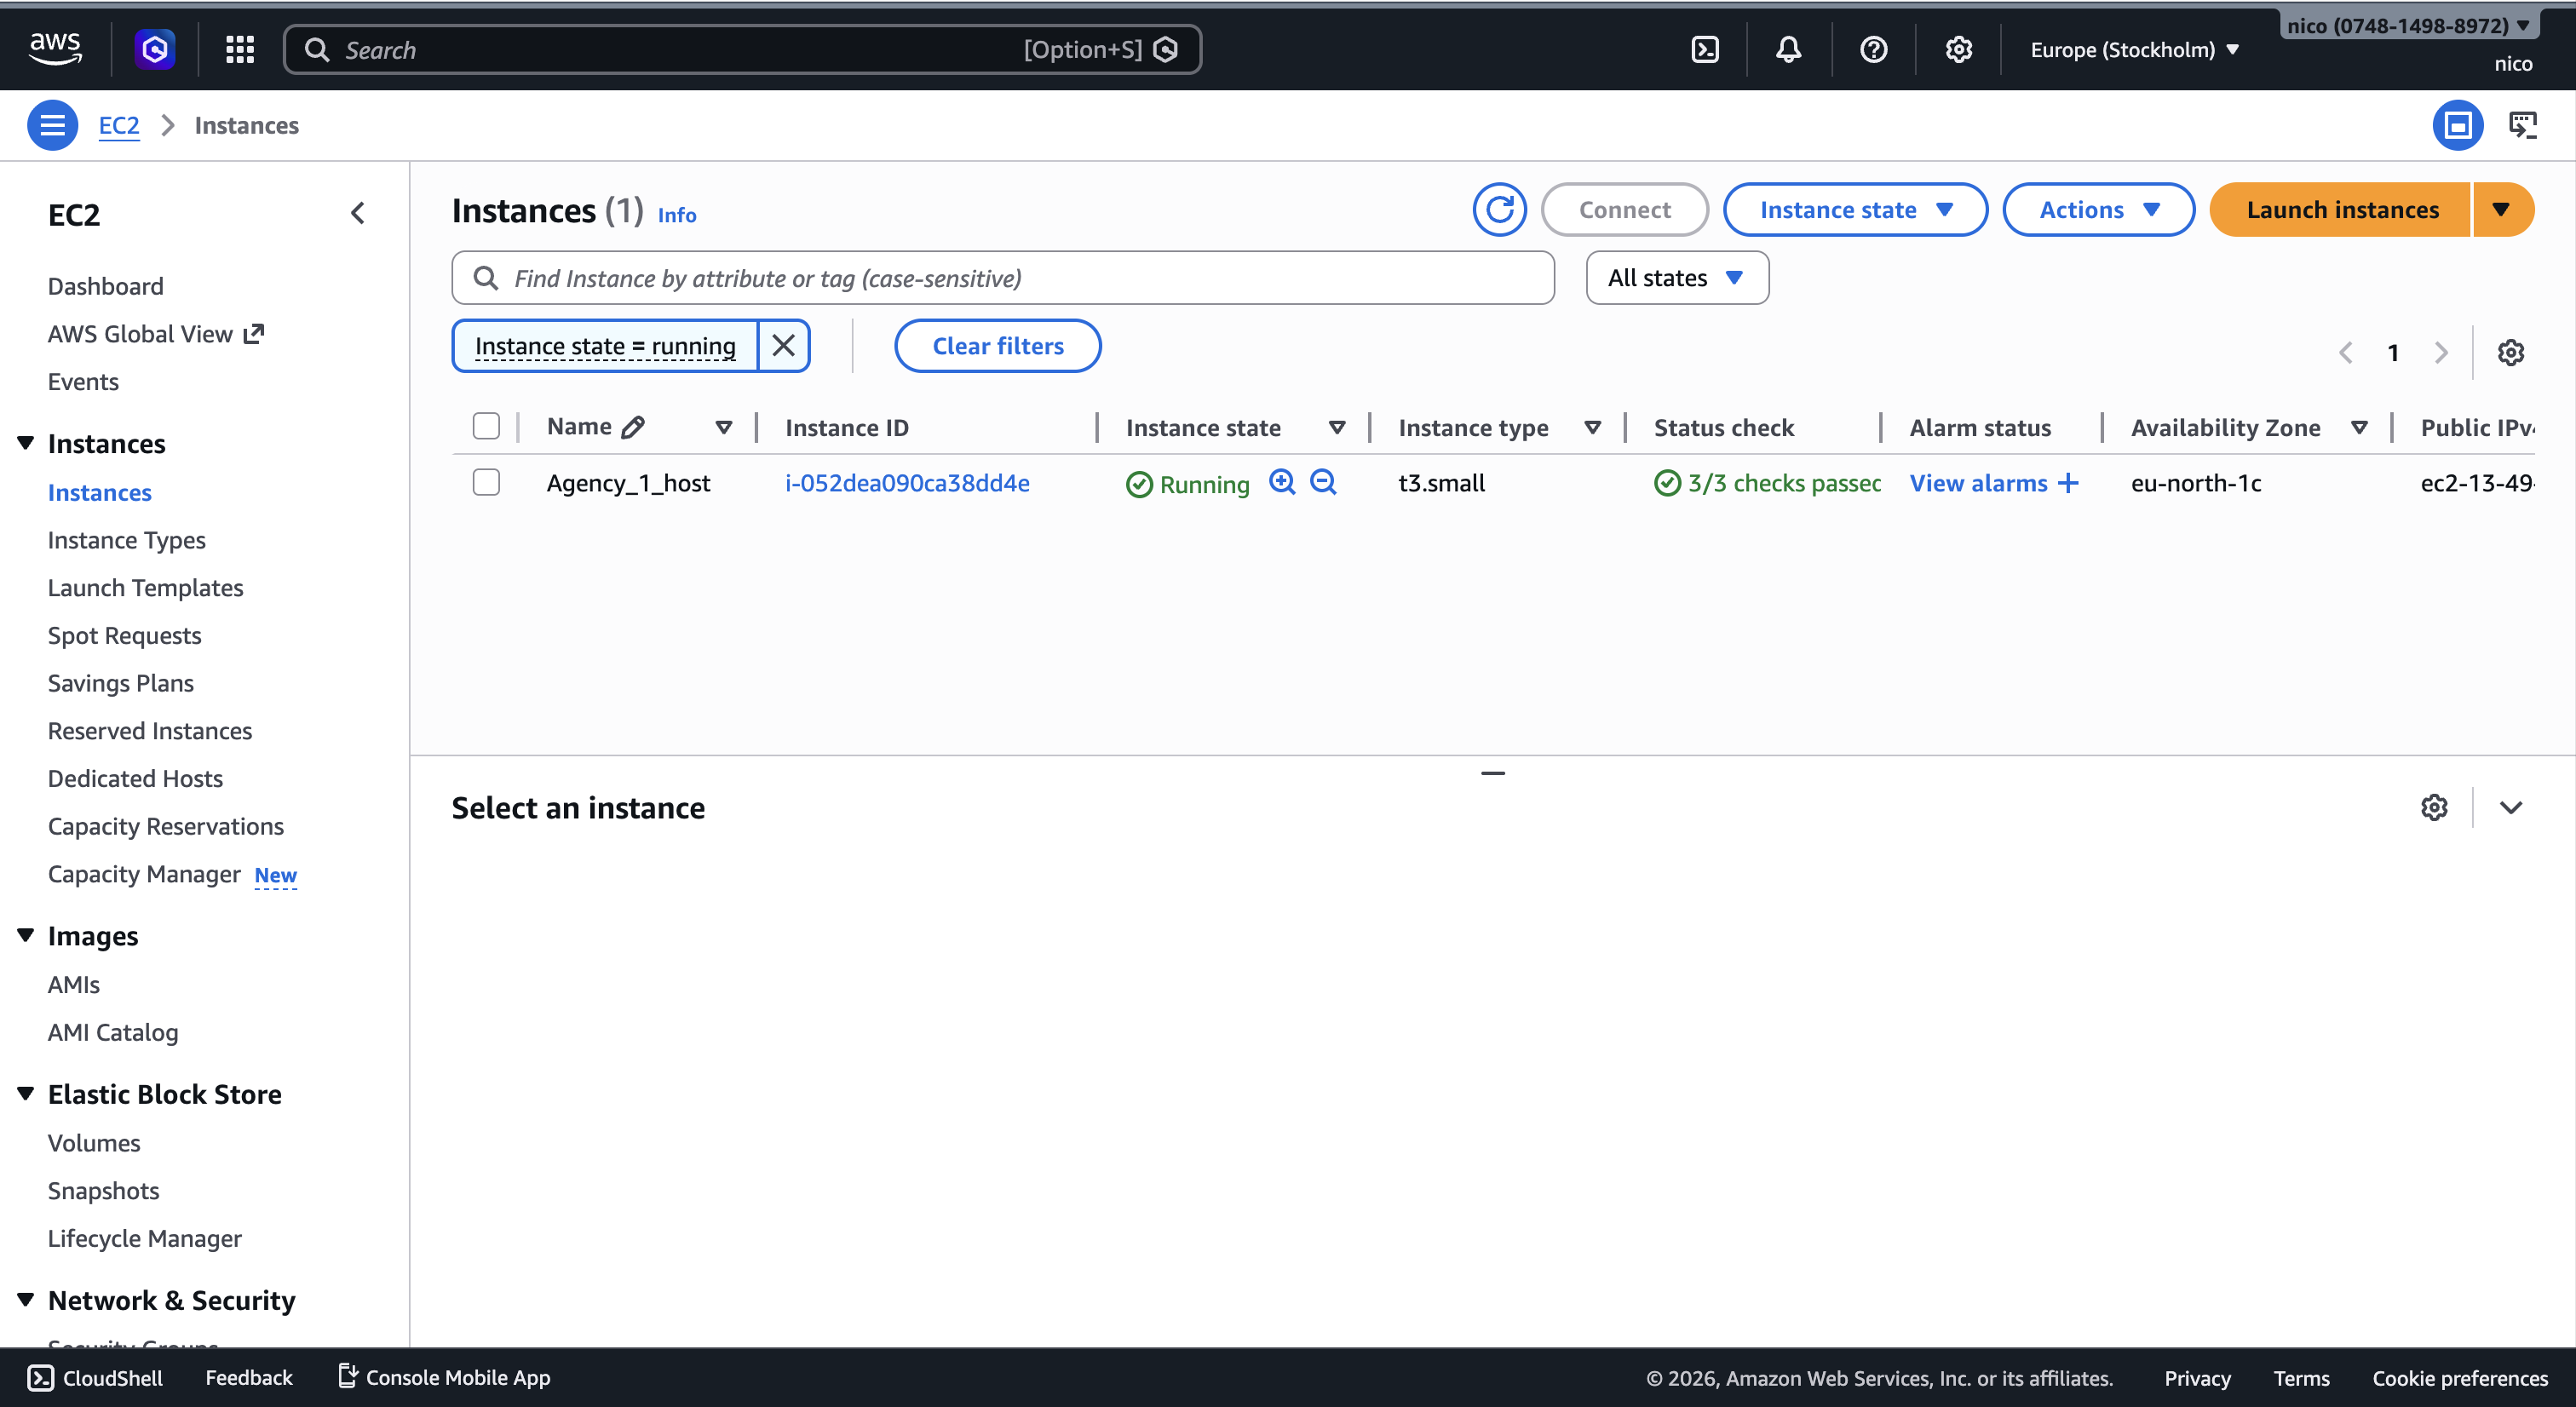
Task: Click the Clear filters button
Action: point(998,346)
